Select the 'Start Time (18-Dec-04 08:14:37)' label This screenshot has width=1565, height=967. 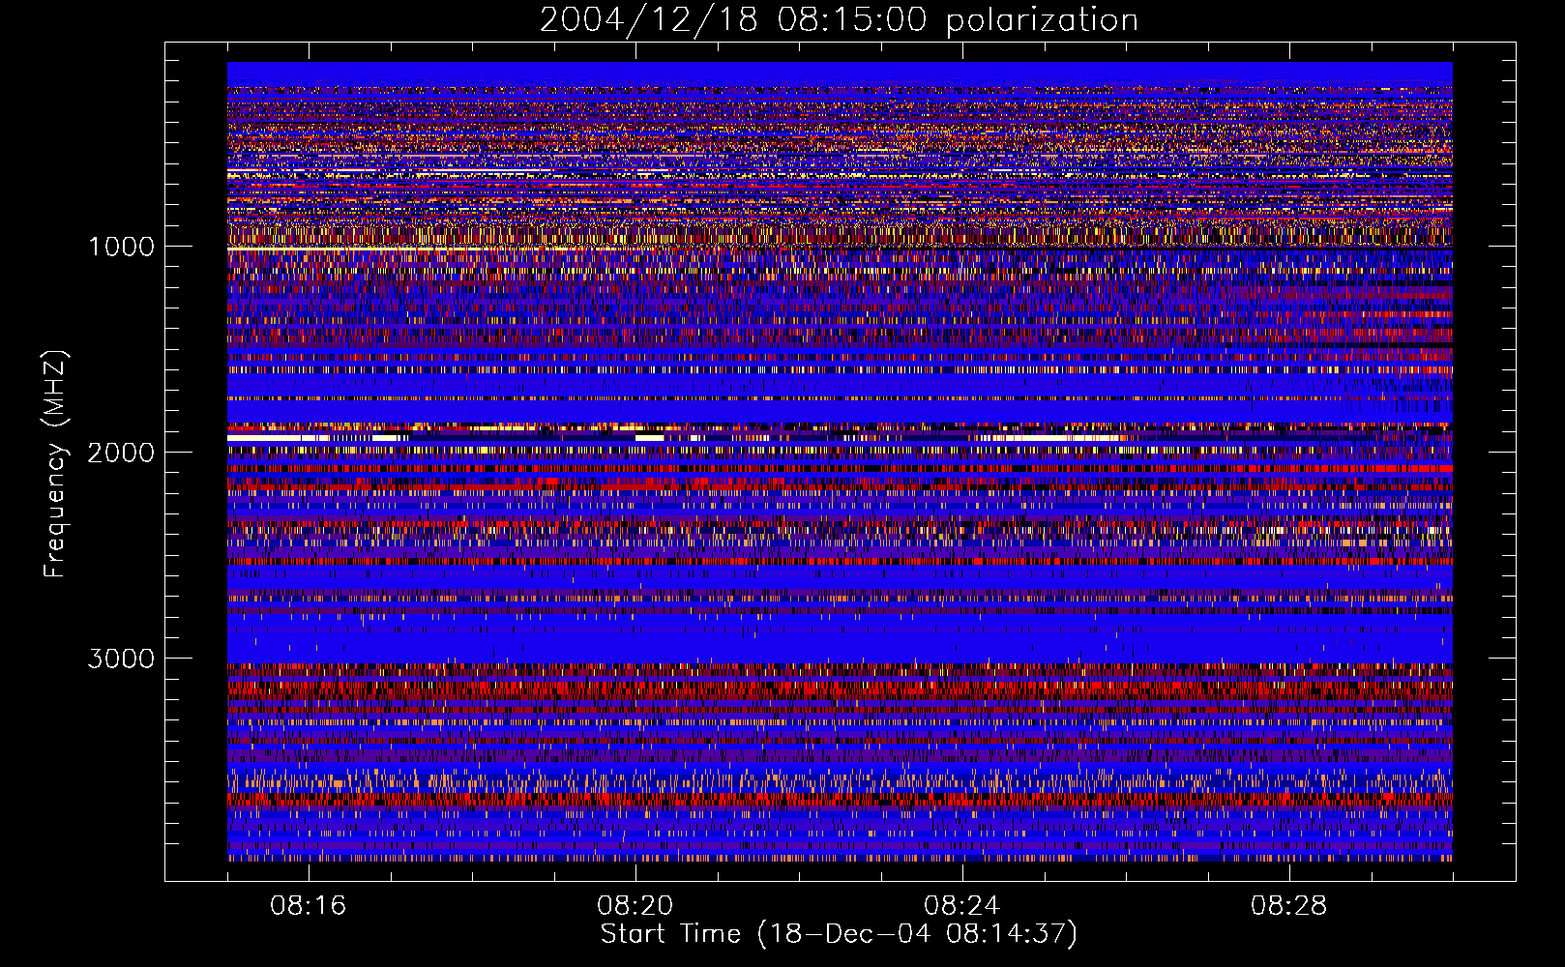coord(839,934)
